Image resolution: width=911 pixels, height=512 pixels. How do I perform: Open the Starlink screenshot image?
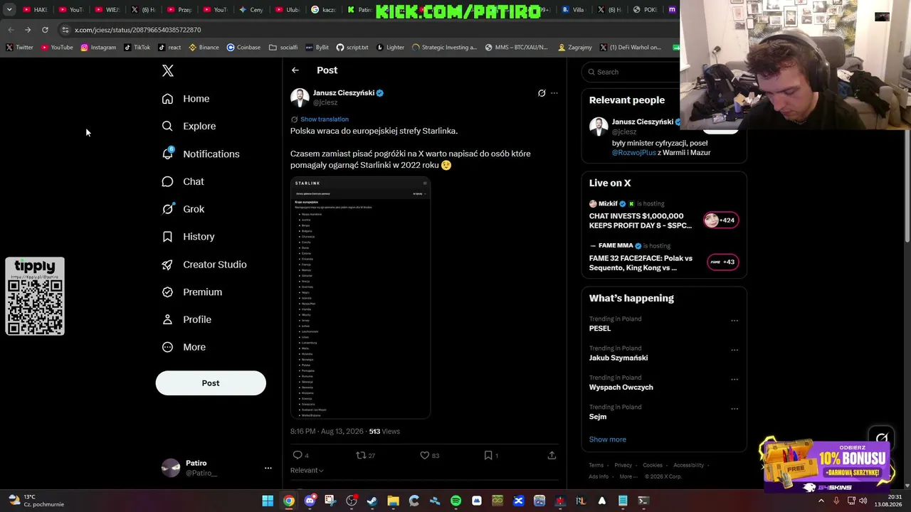point(360,297)
